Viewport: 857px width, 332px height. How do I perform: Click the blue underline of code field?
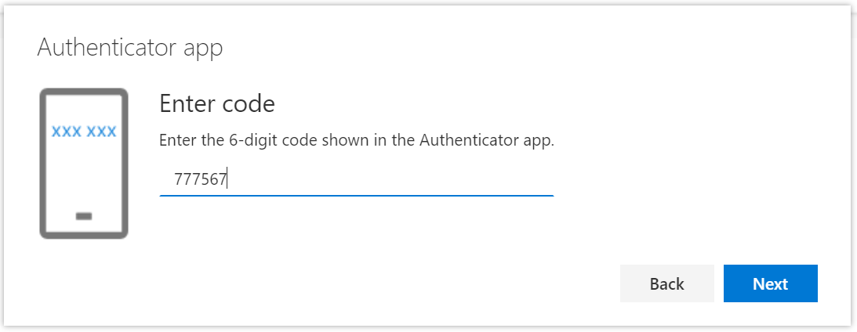pos(356,195)
